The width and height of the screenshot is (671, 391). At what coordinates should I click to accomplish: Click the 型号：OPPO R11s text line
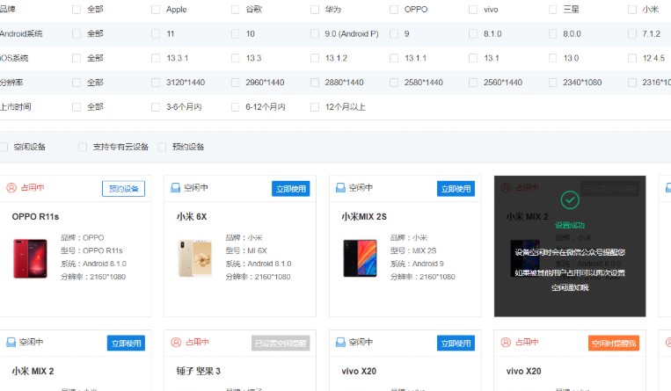(91, 250)
